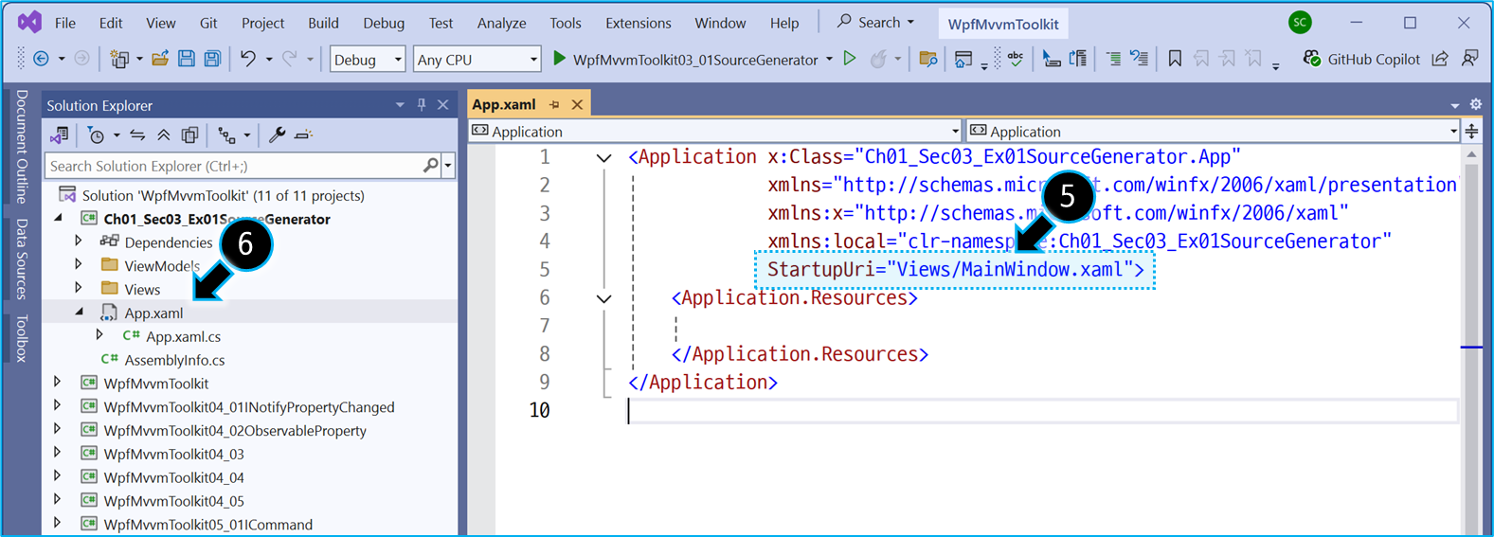
Task: Open the Solution Explorer window options dropdown
Action: click(400, 105)
